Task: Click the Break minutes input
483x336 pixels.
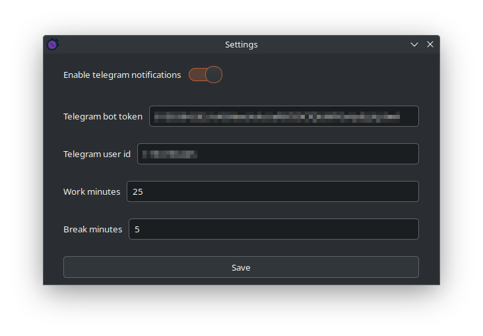Action: [274, 229]
